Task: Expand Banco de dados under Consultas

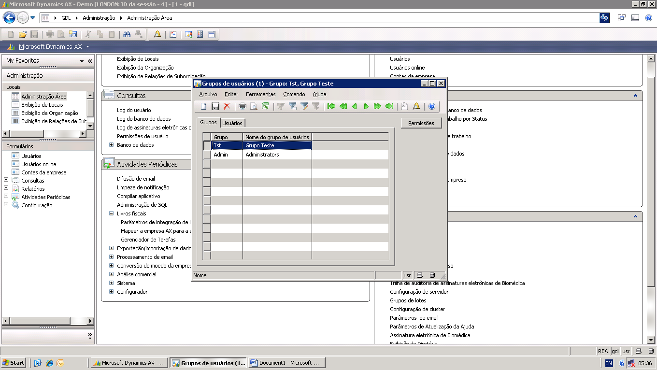Action: 111,145
